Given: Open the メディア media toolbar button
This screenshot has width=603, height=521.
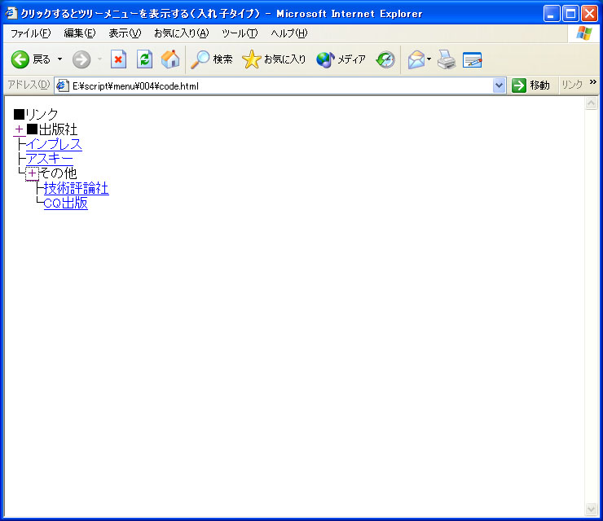Looking at the screenshot, I should tap(341, 59).
